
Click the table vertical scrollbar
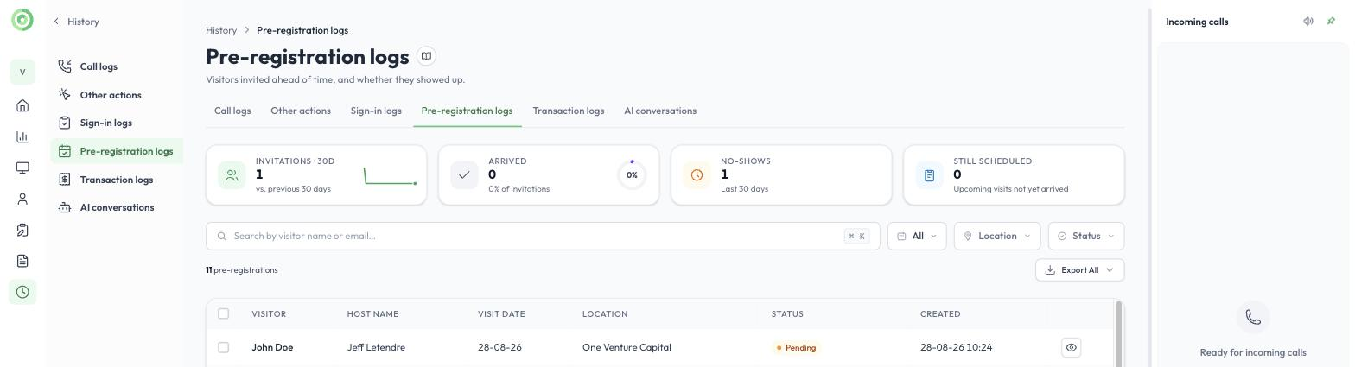pos(1119,333)
